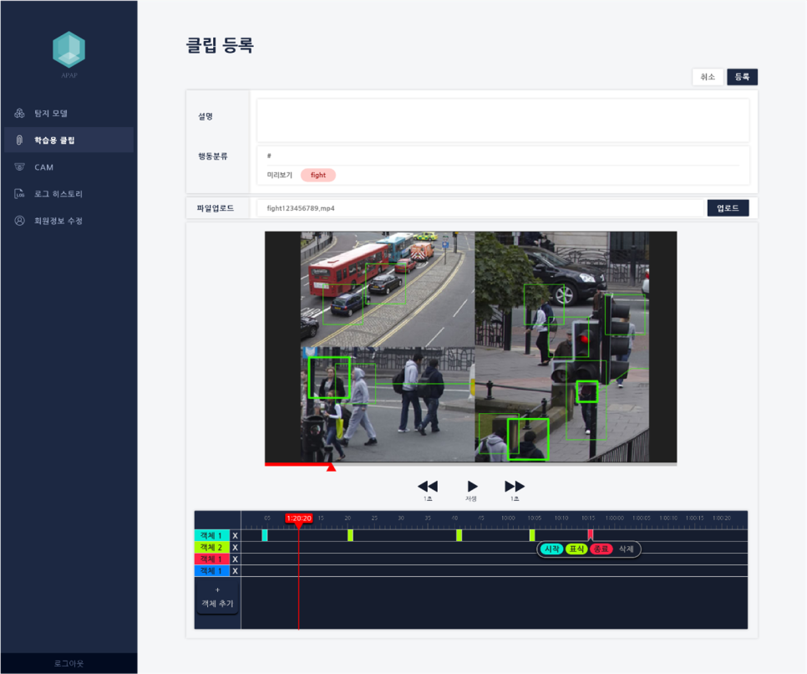Viewport: 807px width, 674px height.
Task: Click the LOG file icon in sidebar
Action: tap(19, 194)
